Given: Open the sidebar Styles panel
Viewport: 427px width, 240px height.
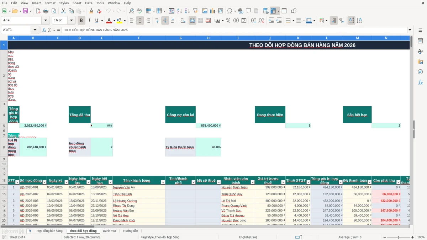Looking at the screenshot, I should (x=420, y=52).
